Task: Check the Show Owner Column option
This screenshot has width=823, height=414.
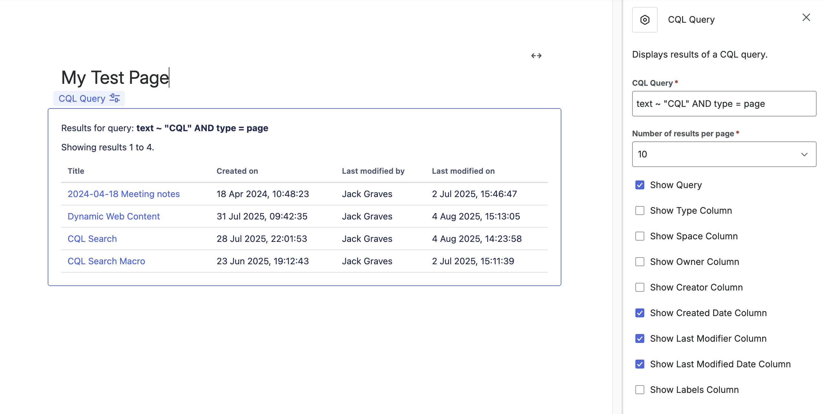Action: pyautogui.click(x=640, y=262)
